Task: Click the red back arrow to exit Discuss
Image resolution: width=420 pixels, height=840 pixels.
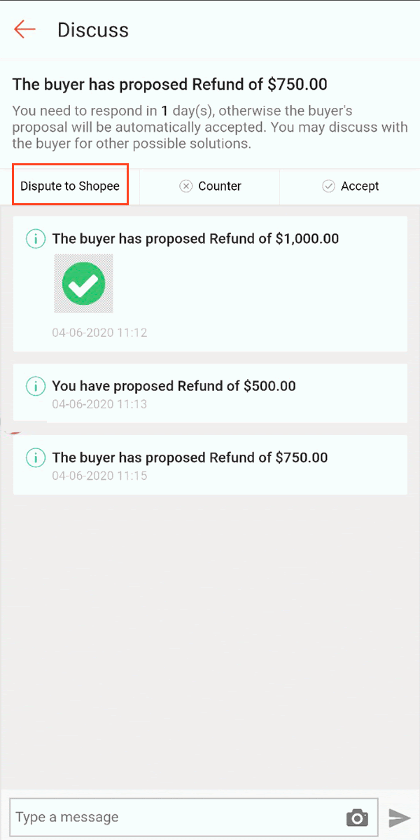Action: [x=22, y=29]
